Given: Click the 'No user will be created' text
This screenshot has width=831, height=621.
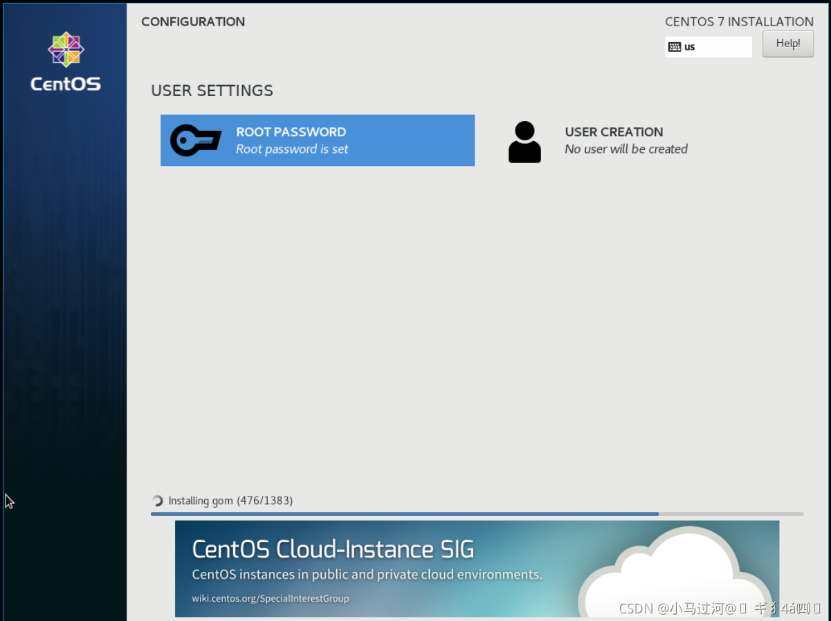Looking at the screenshot, I should click(626, 149).
